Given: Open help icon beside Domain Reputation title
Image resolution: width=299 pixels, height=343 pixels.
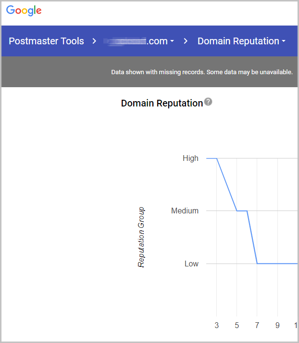Looking at the screenshot, I should click(208, 102).
